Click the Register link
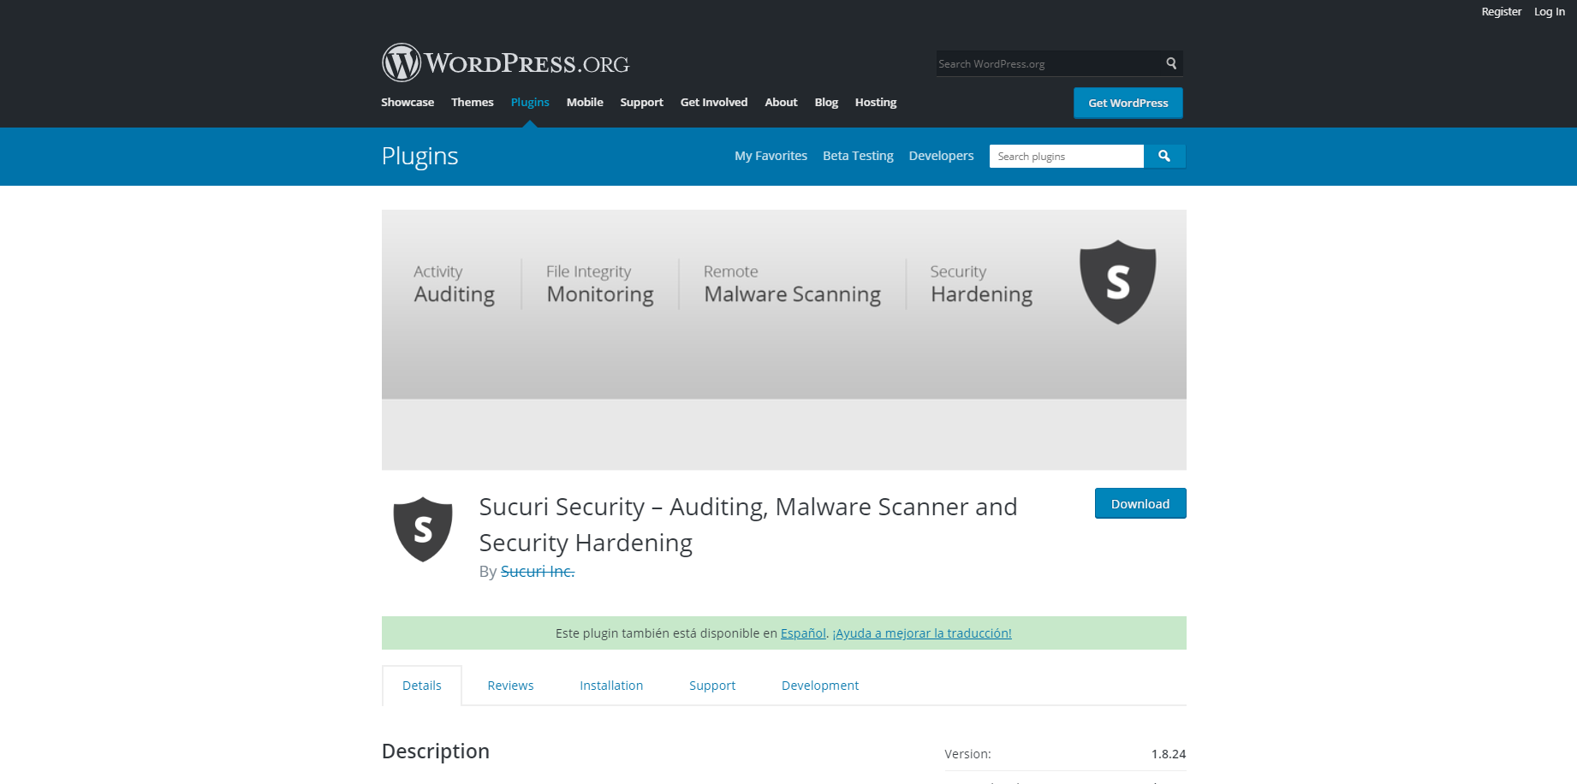The height and width of the screenshot is (784, 1577). (x=1502, y=11)
